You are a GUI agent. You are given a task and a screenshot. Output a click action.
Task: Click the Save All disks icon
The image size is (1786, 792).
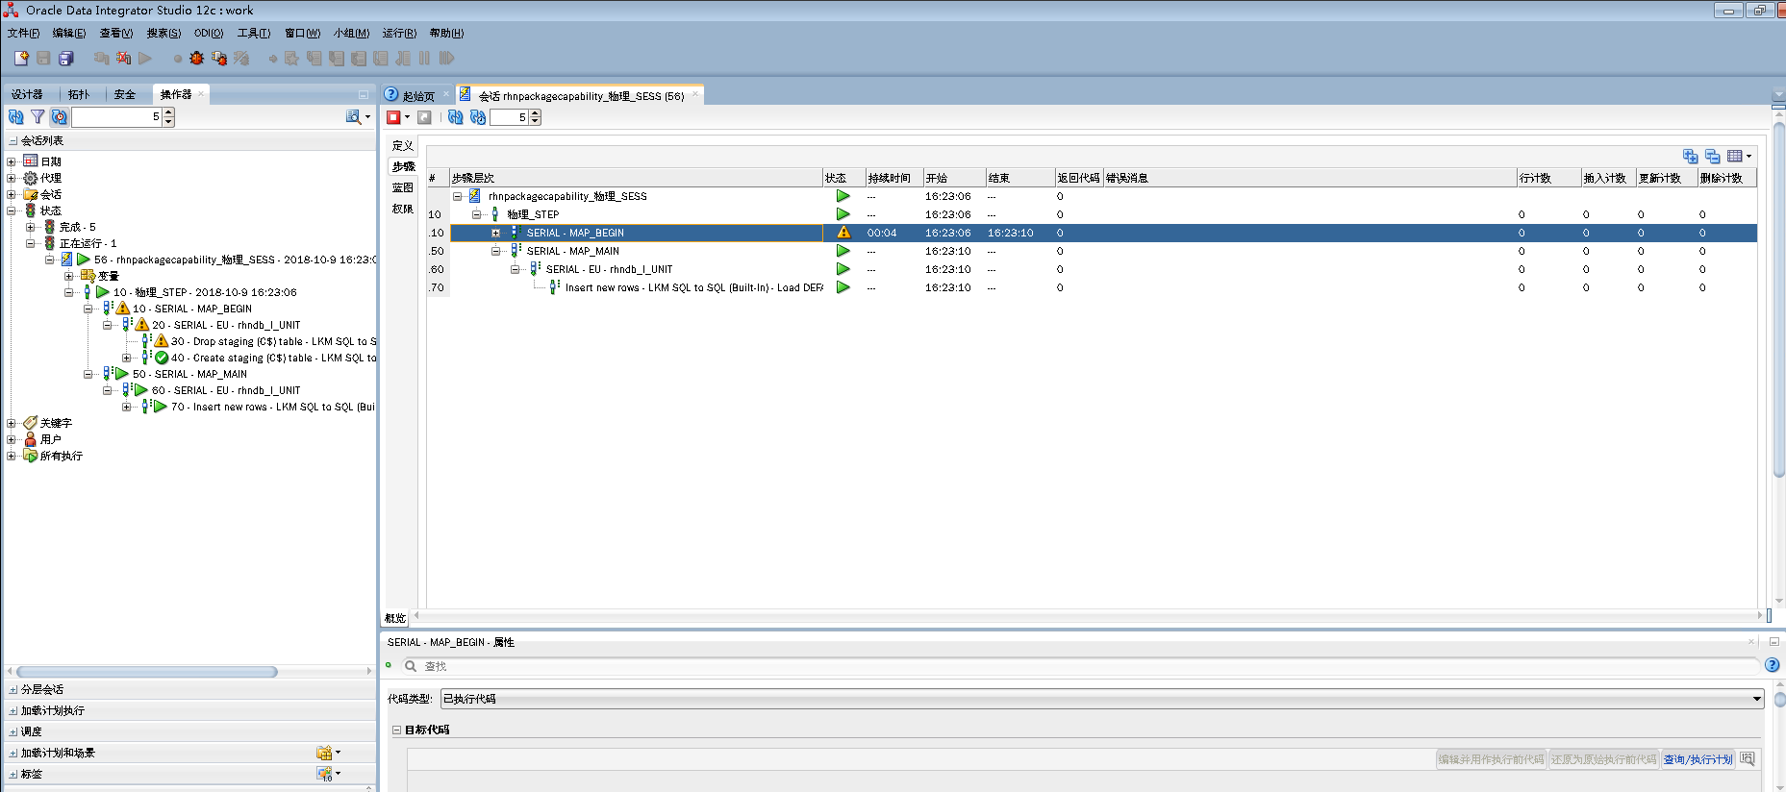pos(66,59)
